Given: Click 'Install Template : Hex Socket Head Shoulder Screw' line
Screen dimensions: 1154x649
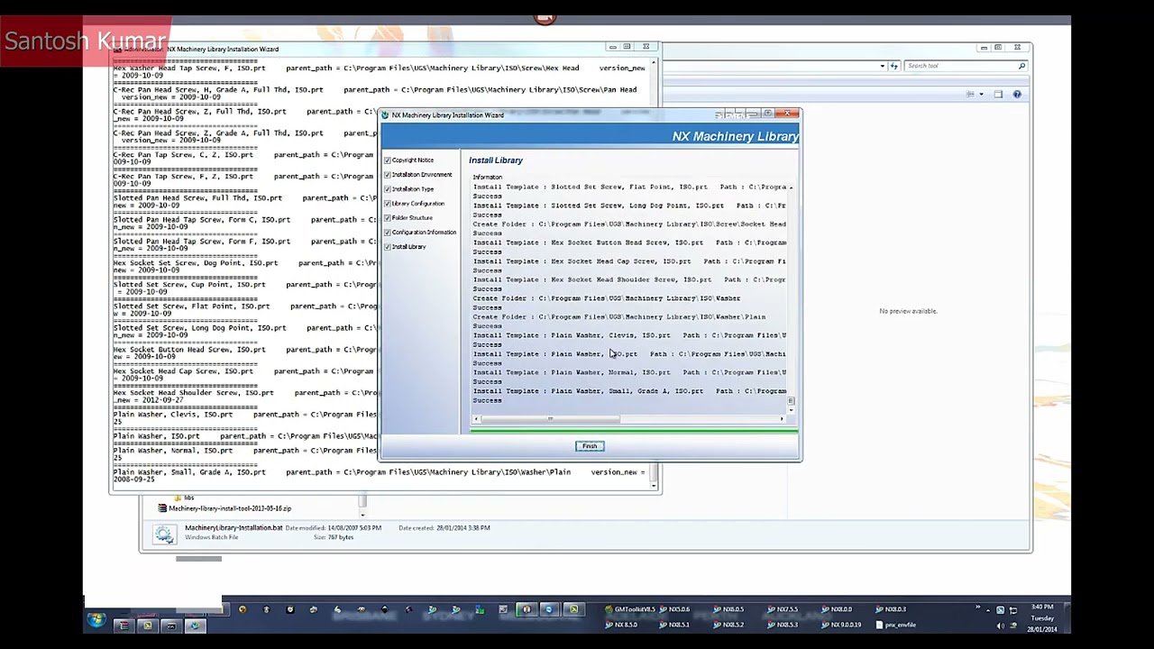Looking at the screenshot, I should coord(629,279).
